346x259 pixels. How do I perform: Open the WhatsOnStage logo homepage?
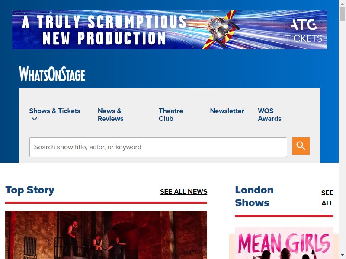52,74
